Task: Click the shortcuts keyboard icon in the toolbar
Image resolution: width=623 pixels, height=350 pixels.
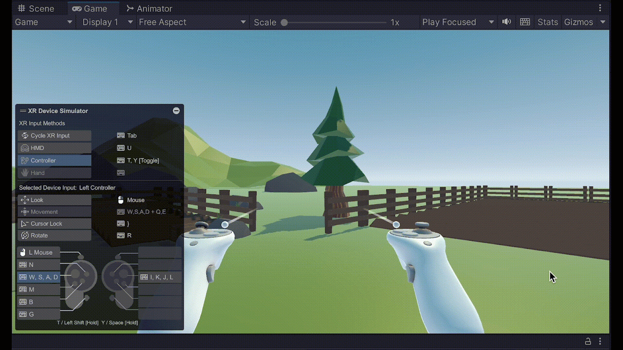Action: tap(525, 22)
